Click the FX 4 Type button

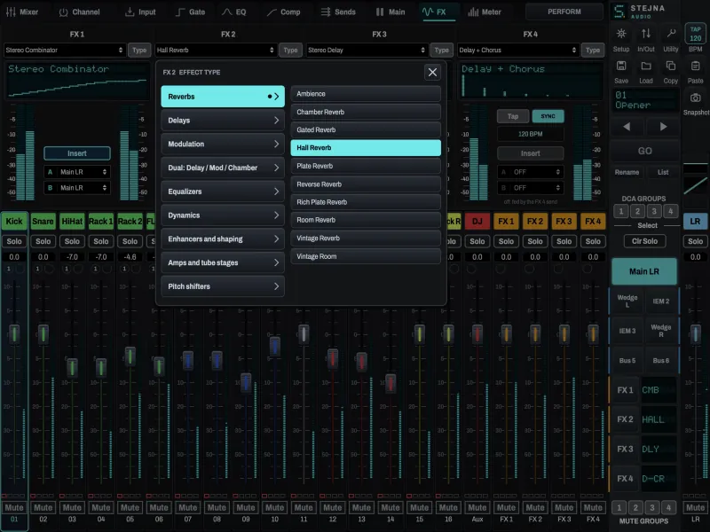pyautogui.click(x=593, y=51)
